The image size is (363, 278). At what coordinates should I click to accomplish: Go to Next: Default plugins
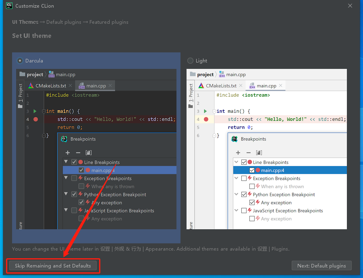coord(322,266)
